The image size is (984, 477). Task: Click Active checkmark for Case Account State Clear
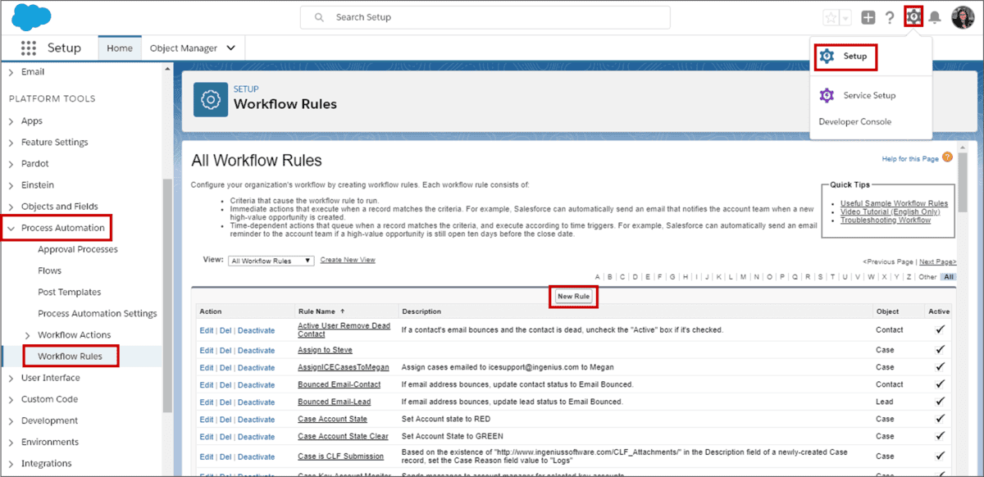point(940,436)
